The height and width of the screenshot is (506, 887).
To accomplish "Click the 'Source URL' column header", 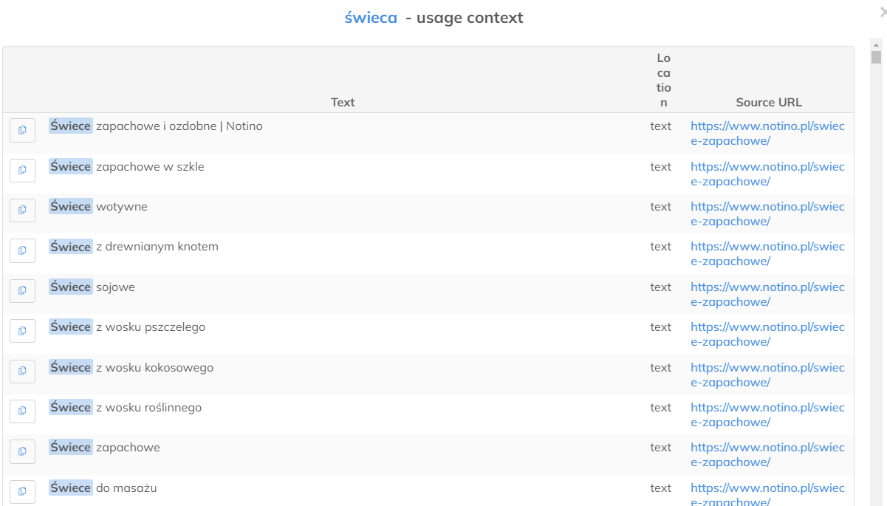I will point(768,103).
